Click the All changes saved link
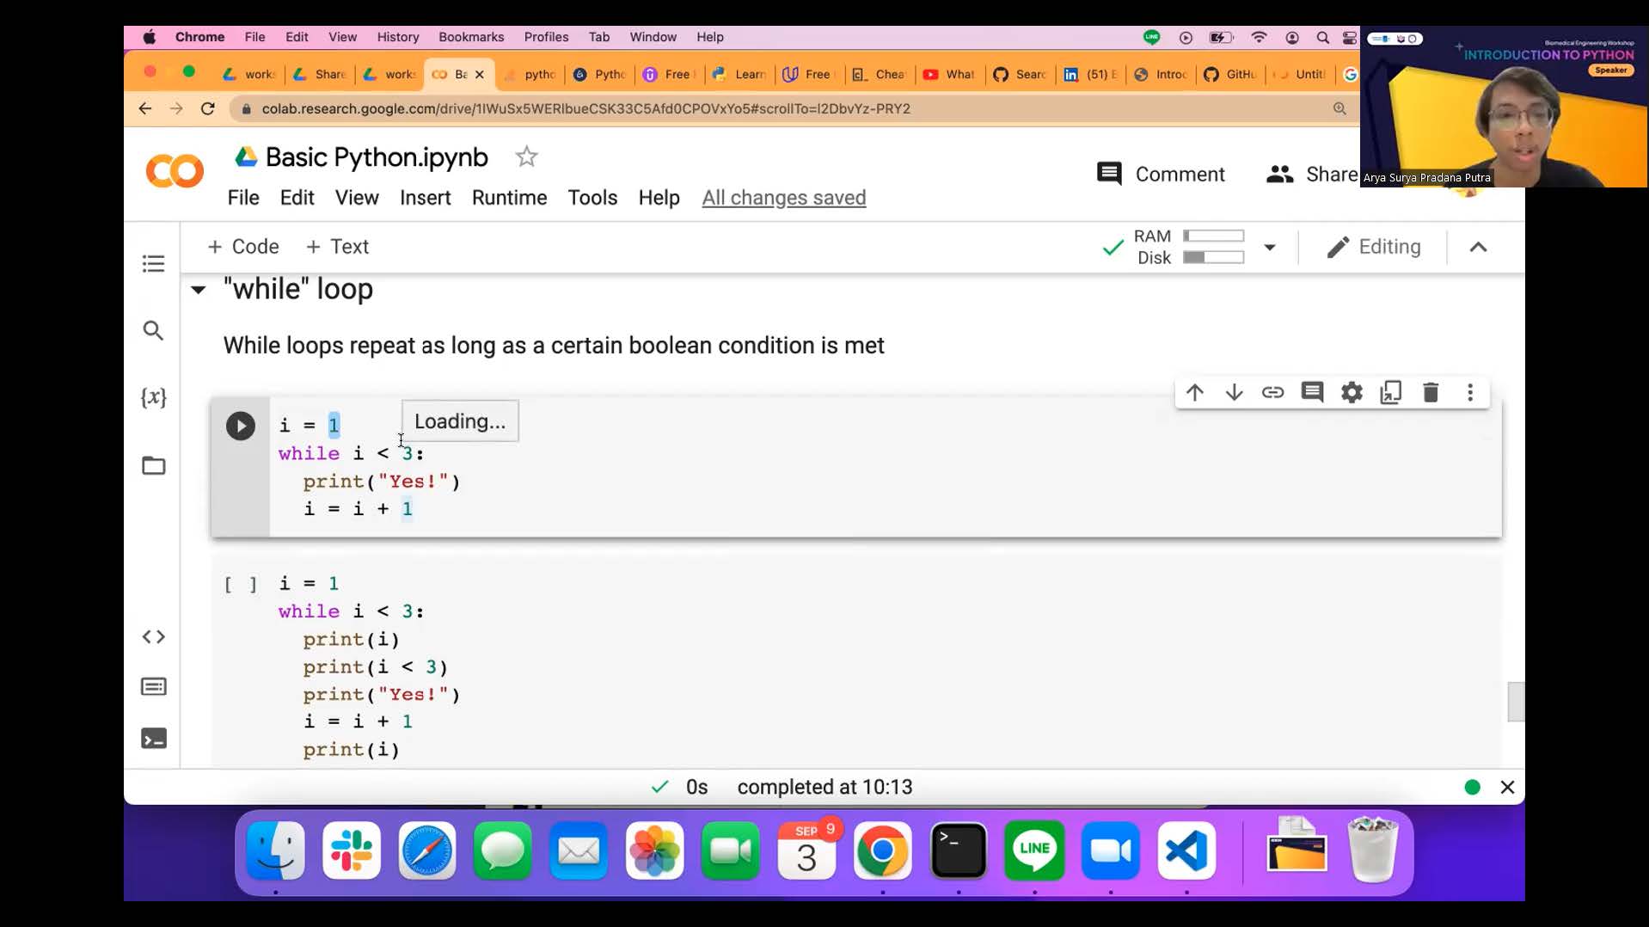 pos(783,198)
